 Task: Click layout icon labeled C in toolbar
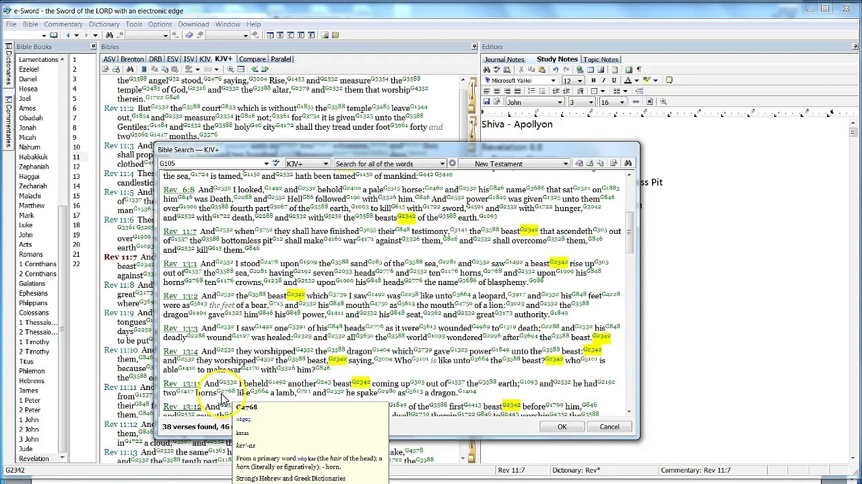point(290,35)
